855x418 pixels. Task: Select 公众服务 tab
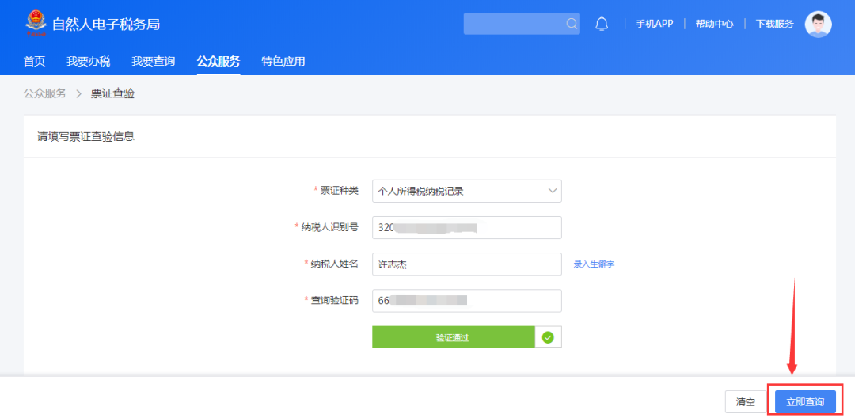coord(218,61)
